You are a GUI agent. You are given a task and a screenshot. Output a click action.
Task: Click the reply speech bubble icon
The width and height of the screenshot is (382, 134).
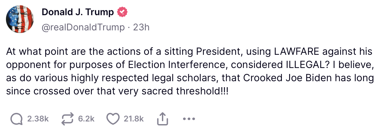(17, 119)
